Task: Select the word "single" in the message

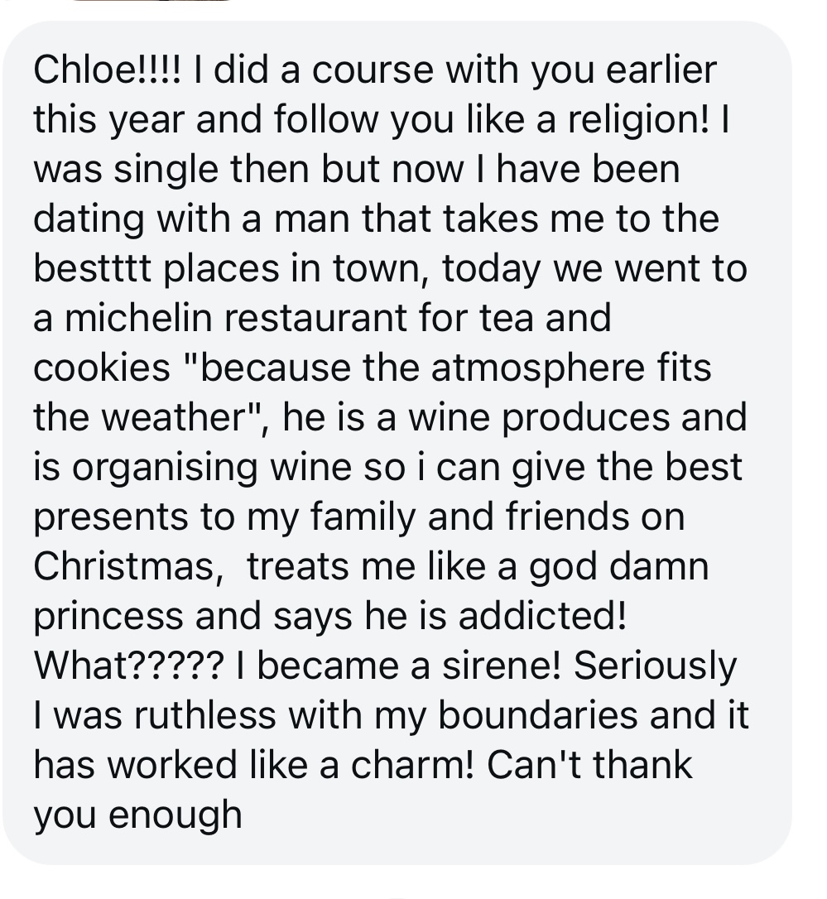Action: tap(166, 169)
